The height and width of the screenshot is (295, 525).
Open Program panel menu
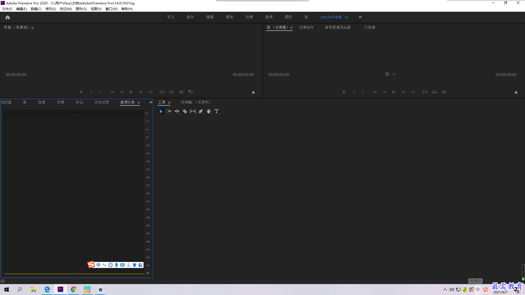(33, 28)
